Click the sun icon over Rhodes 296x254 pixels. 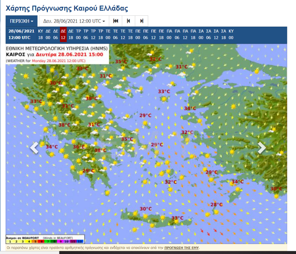(237, 189)
